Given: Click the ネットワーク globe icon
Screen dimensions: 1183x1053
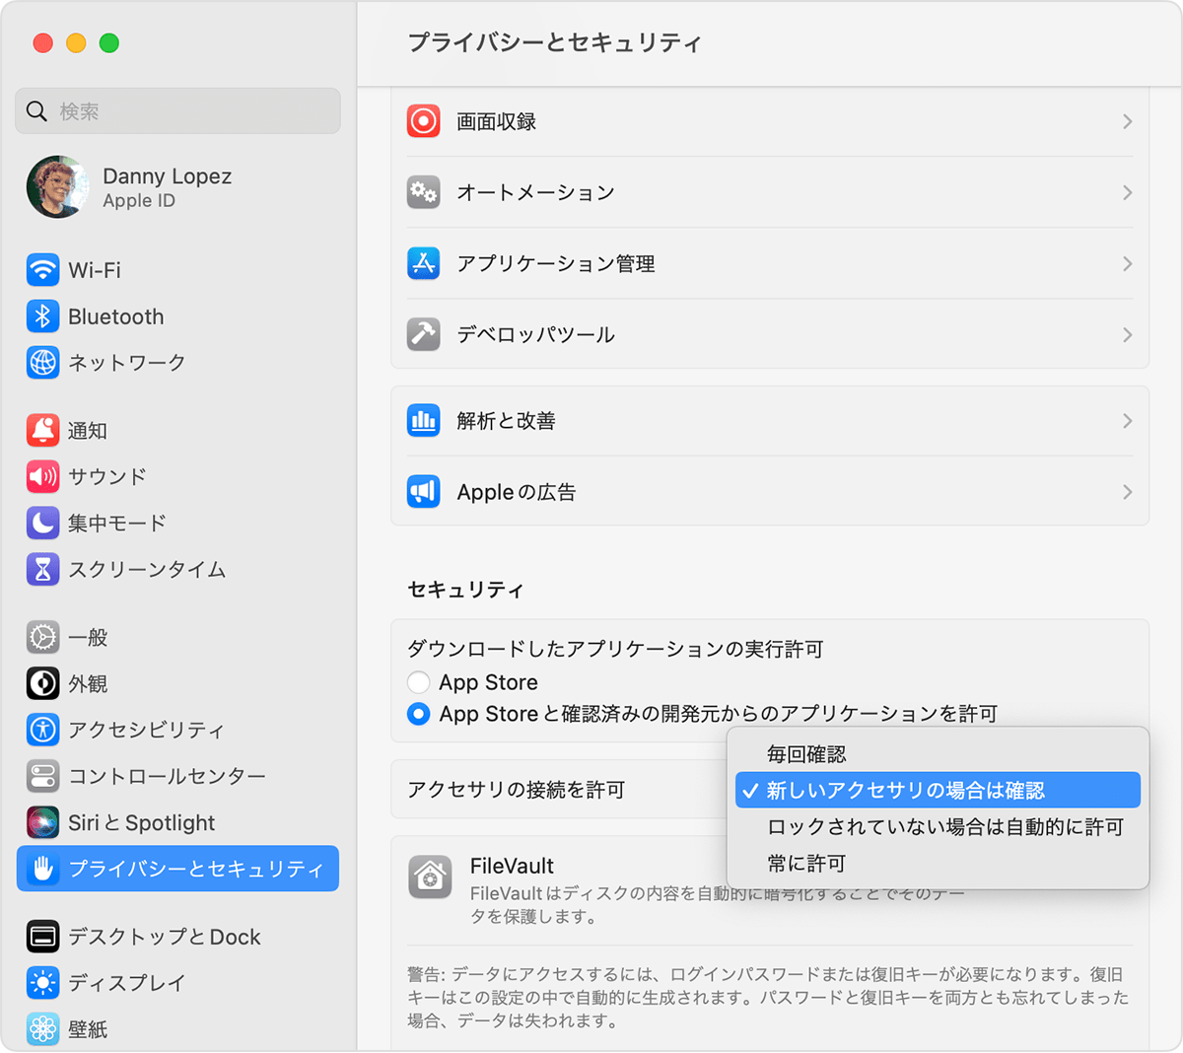Looking at the screenshot, I should point(42,363).
